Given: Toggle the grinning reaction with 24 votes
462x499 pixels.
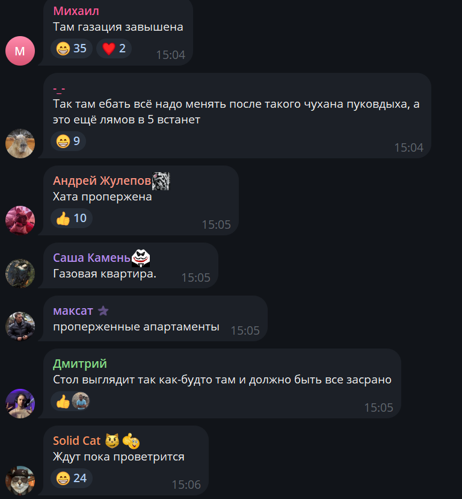Looking at the screenshot, I should pos(72,479).
